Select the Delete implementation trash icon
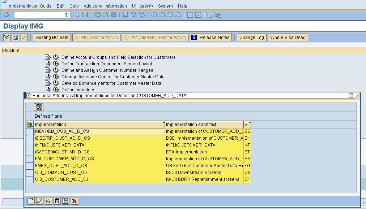 [x=57, y=201]
